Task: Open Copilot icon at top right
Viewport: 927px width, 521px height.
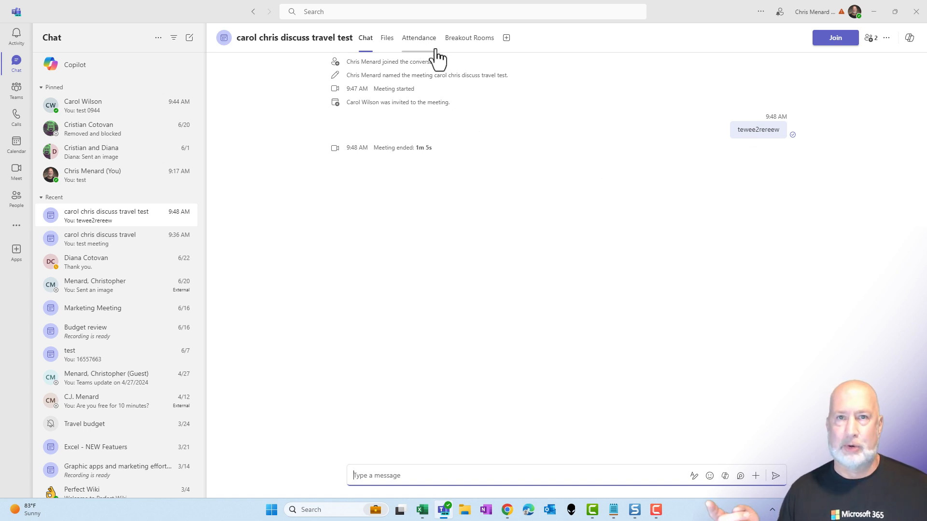Action: coord(909,38)
